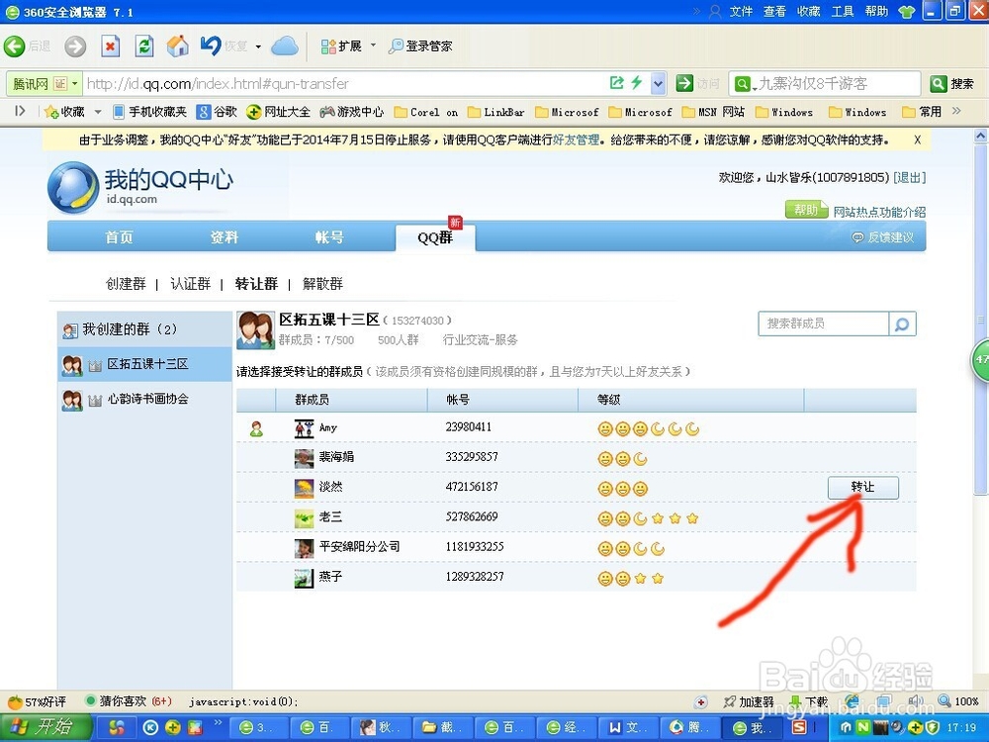
Task: Select the 心韵诗书画协会 group in sidebar
Action: tap(145, 400)
